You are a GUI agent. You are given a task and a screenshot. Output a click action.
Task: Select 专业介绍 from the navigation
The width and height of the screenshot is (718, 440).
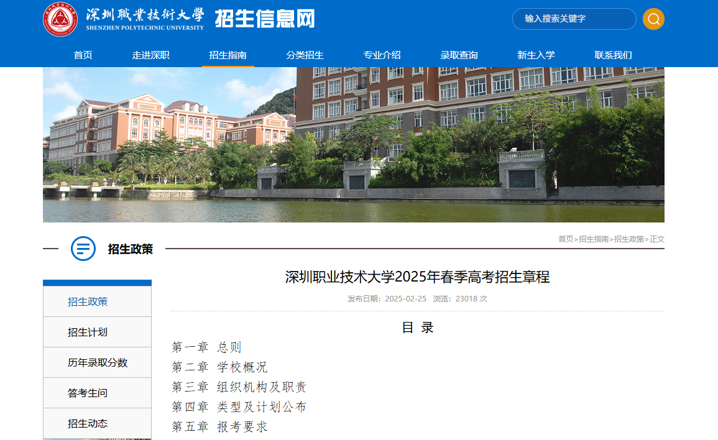tap(382, 55)
